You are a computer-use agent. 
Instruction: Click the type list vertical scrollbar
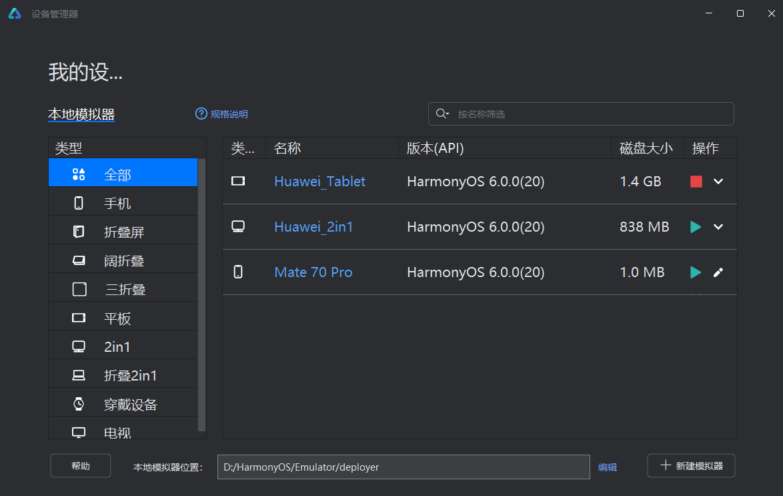pos(201,295)
